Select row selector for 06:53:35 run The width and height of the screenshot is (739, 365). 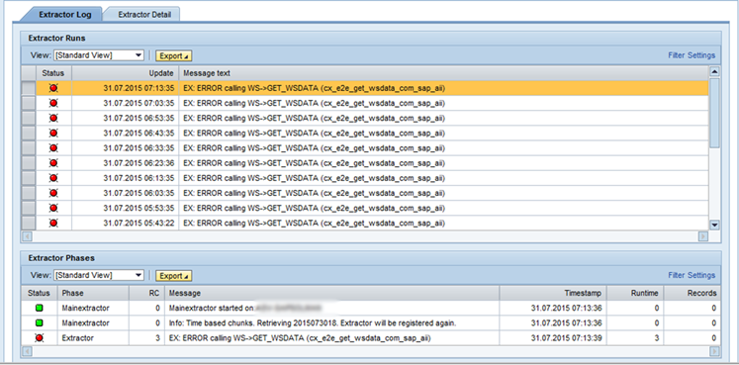29,119
